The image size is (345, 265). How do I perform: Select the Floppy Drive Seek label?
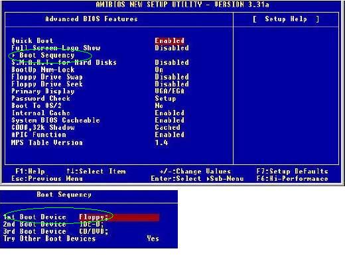(x=47, y=84)
